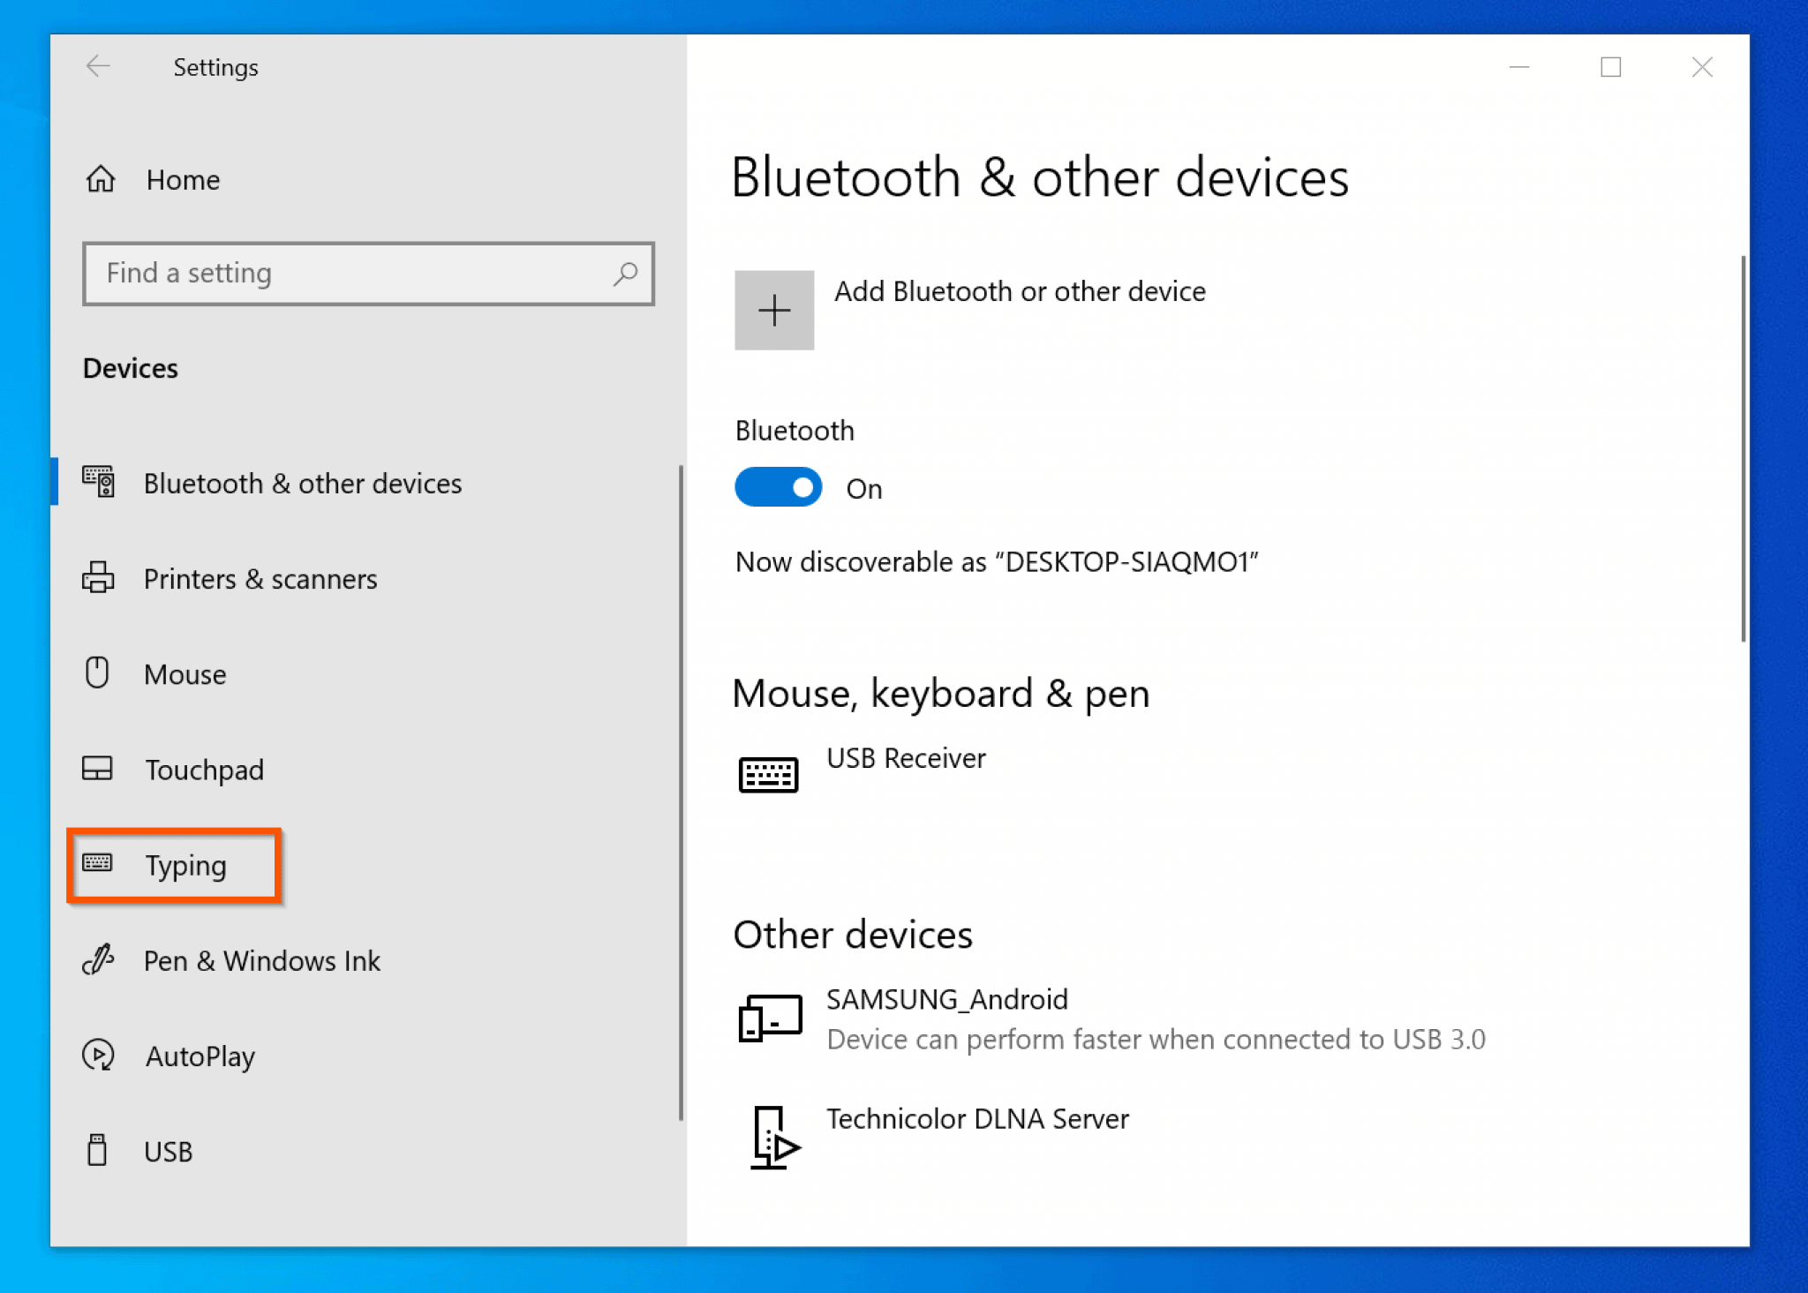Turn off the Bluetooth toggle
The height and width of the screenshot is (1293, 1808).
[778, 487]
